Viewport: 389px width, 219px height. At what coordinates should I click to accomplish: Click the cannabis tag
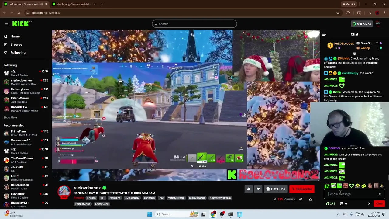pos(149,198)
